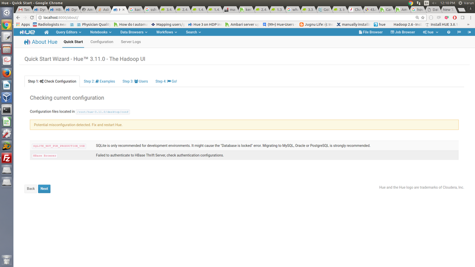Screen dimensions: 475x267
Task: Click the Next button
Action: point(44,189)
